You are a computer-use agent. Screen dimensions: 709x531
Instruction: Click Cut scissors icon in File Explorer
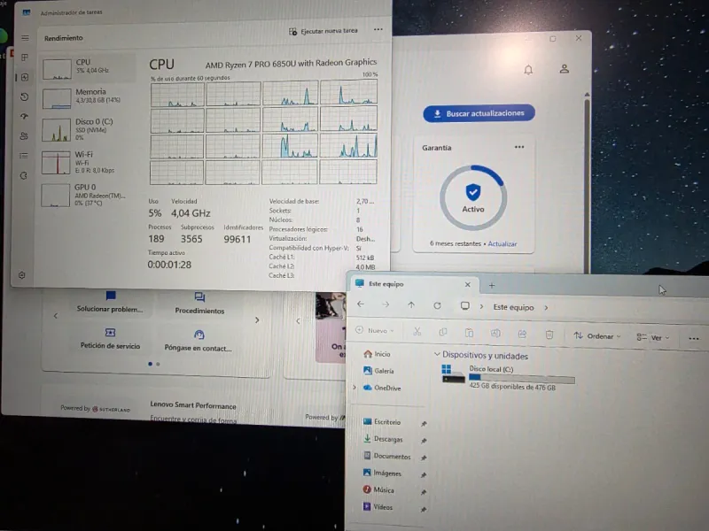417,332
